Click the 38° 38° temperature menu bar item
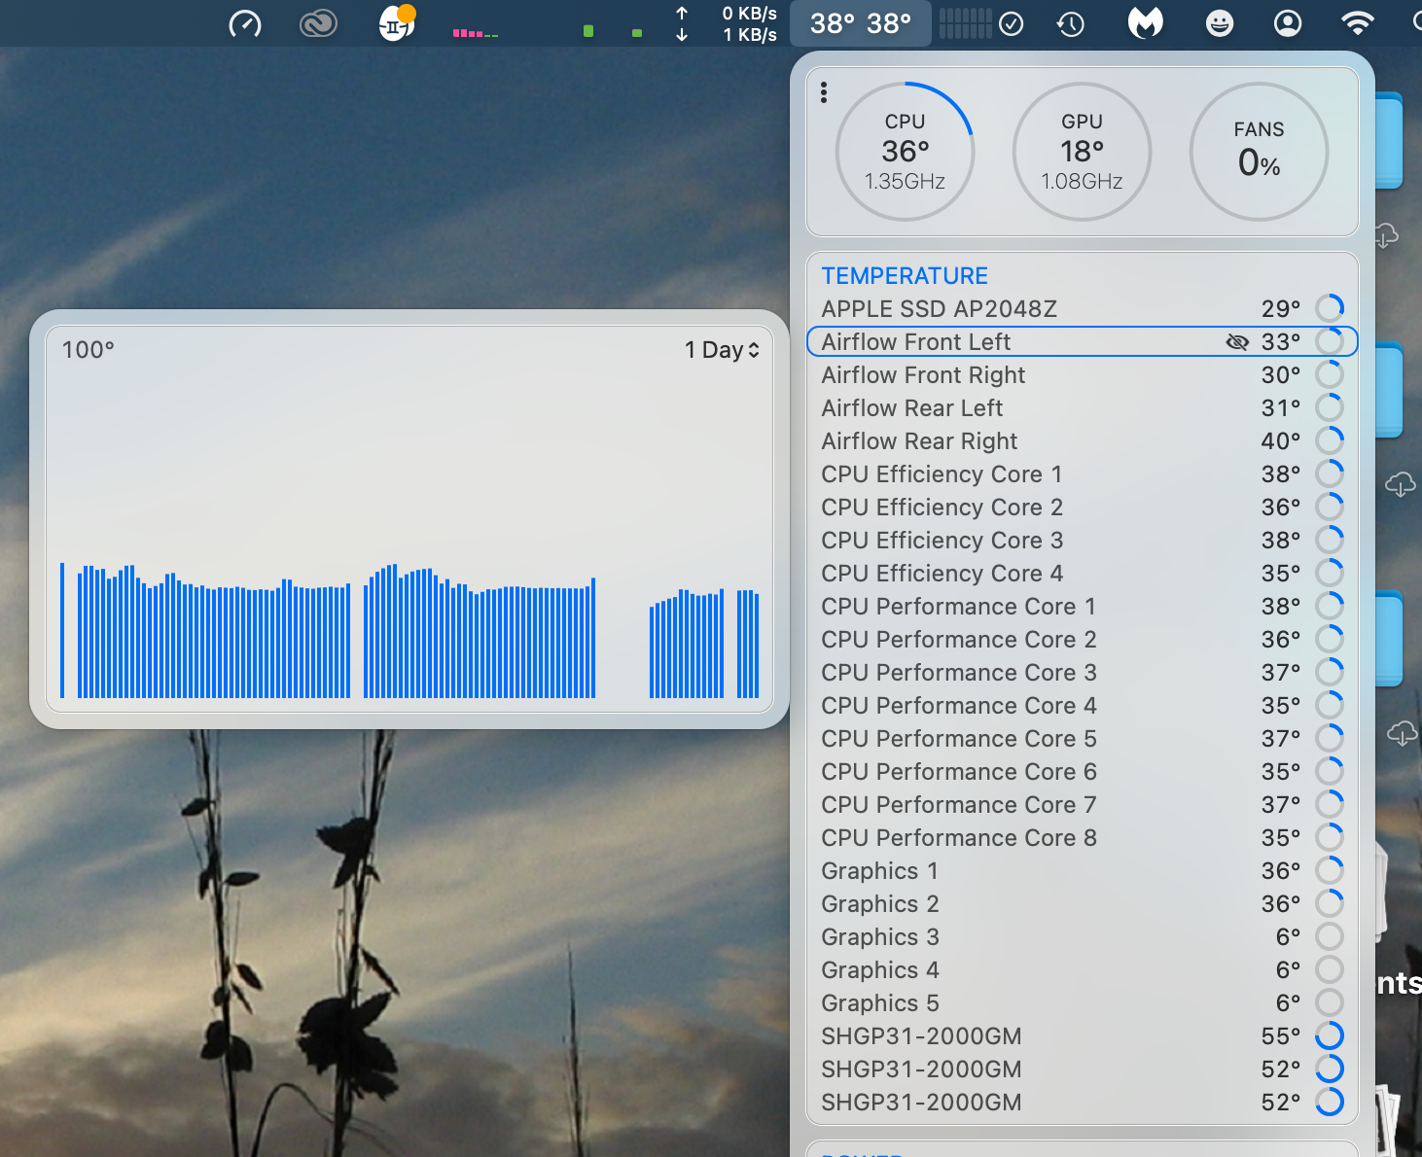 [860, 23]
